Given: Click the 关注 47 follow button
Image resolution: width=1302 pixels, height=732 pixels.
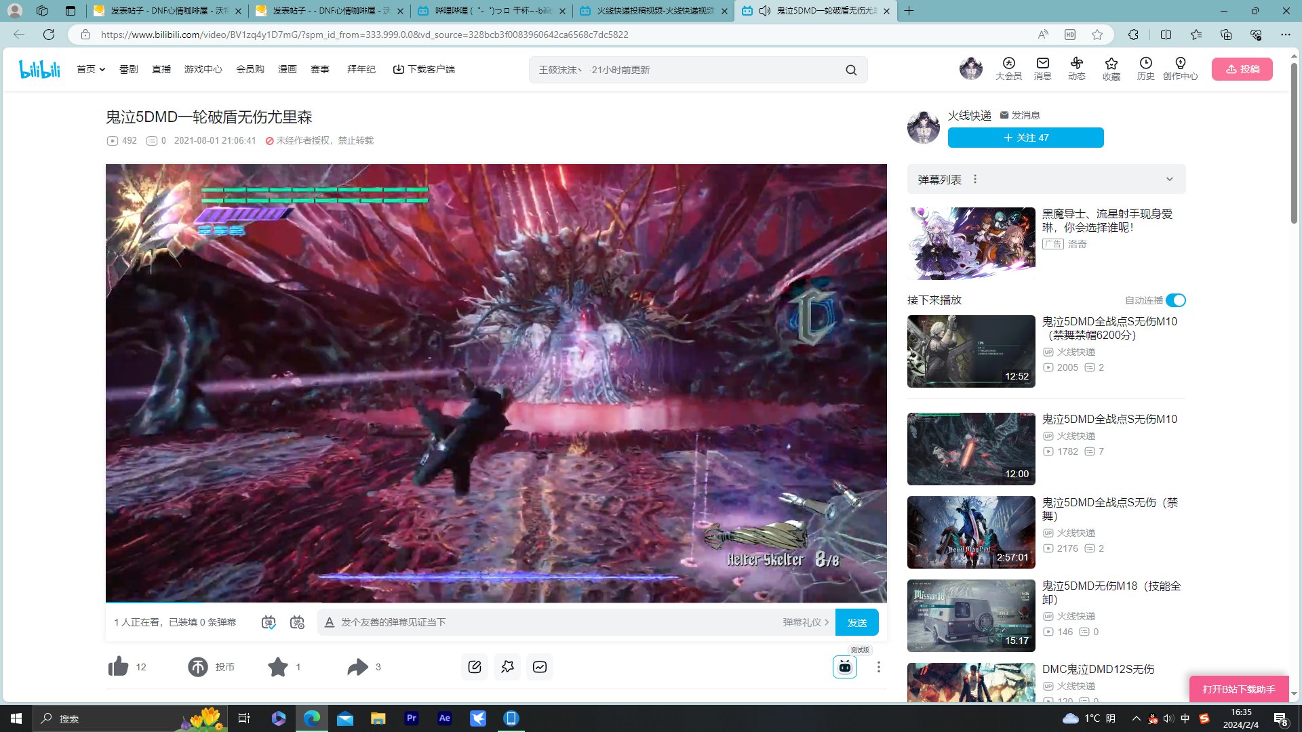Looking at the screenshot, I should [x=1025, y=138].
